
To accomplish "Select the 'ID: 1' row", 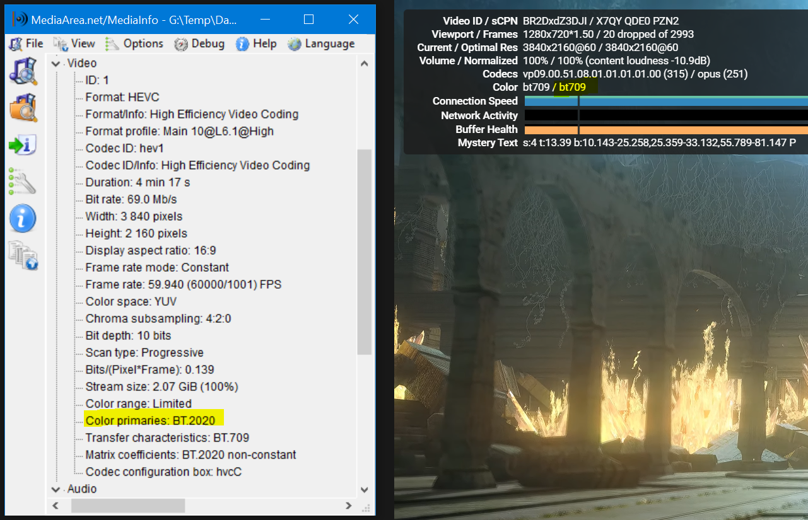I will (x=97, y=80).
